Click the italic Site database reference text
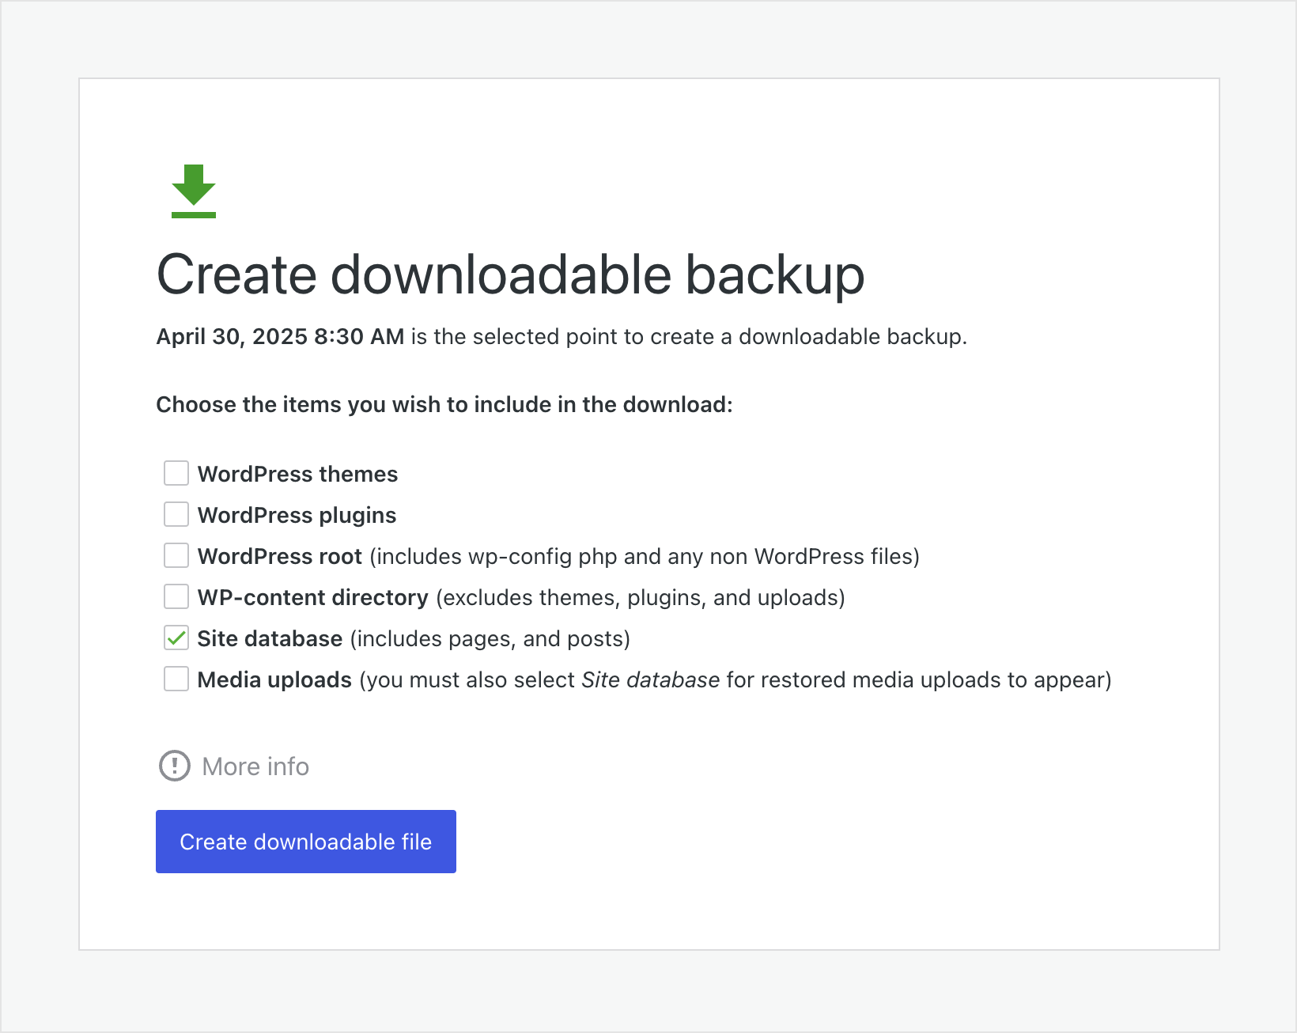The image size is (1297, 1033). (650, 679)
